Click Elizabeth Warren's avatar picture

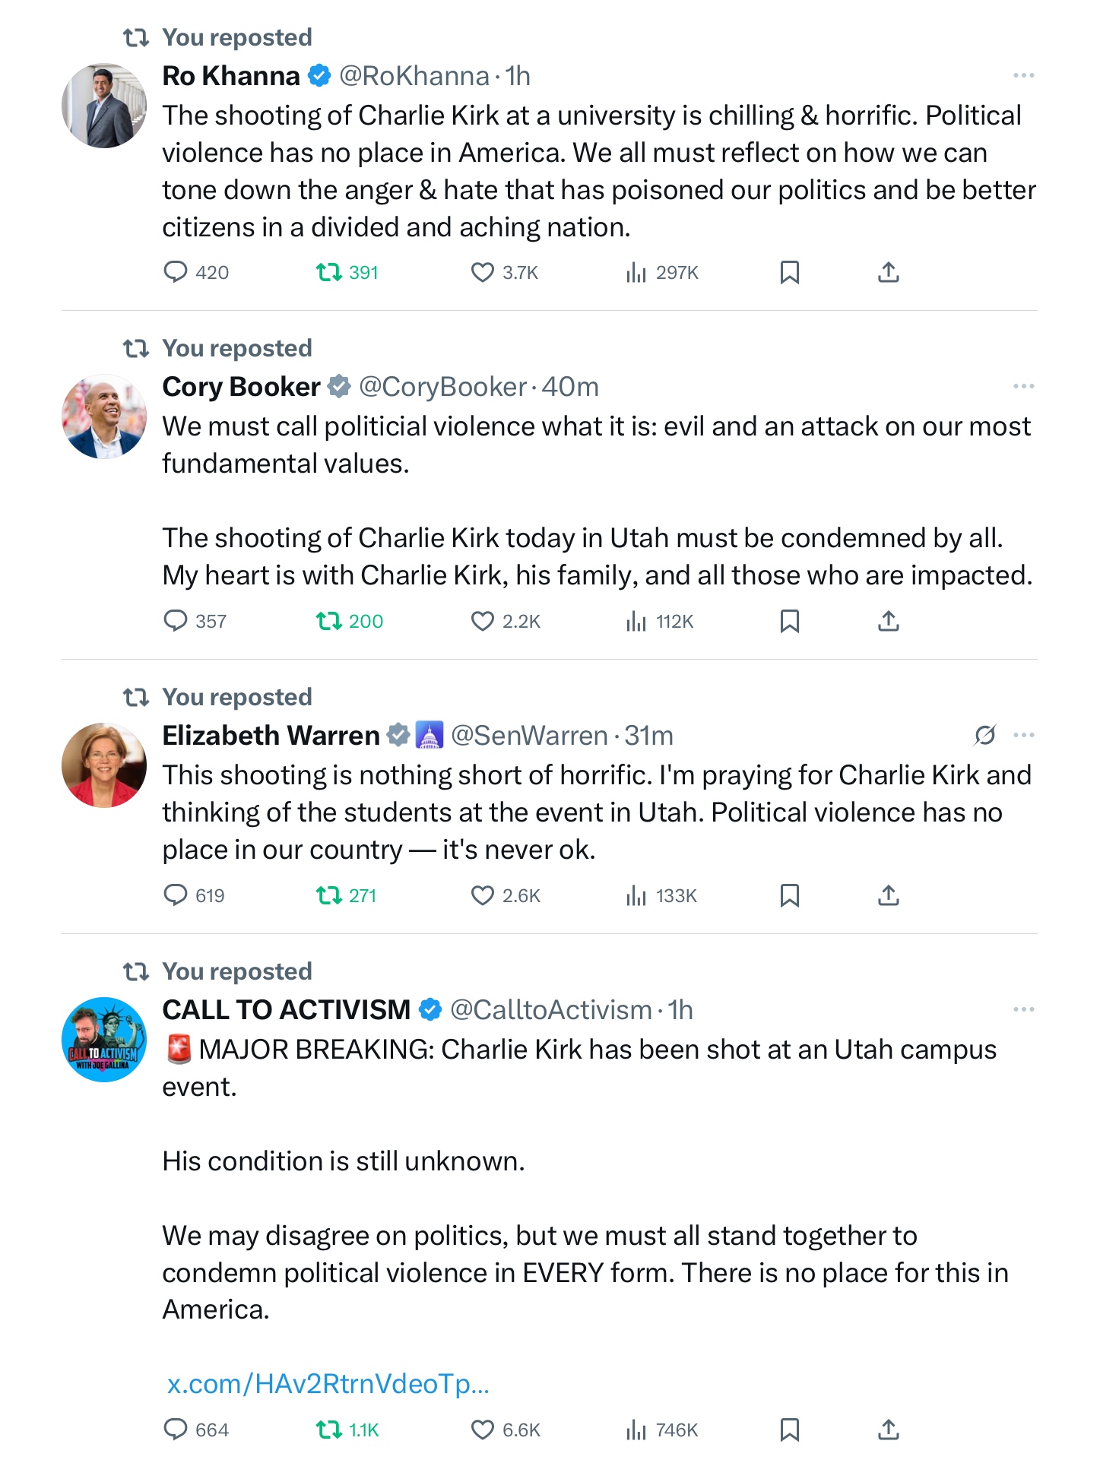tap(104, 765)
